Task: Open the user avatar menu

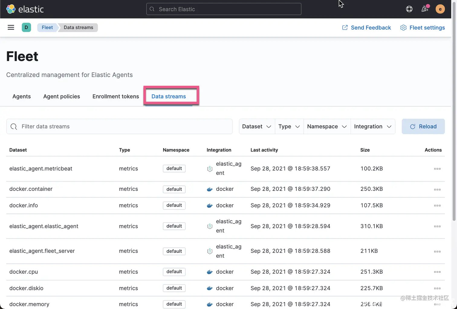Action: (x=440, y=9)
